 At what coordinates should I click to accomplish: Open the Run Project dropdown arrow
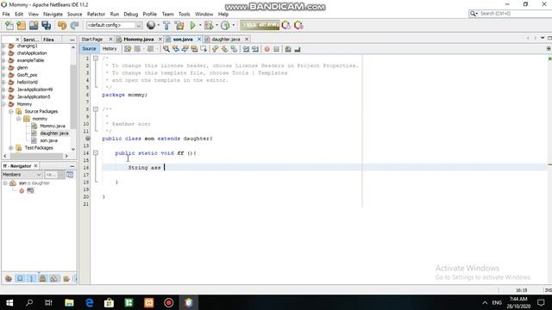click(200, 25)
